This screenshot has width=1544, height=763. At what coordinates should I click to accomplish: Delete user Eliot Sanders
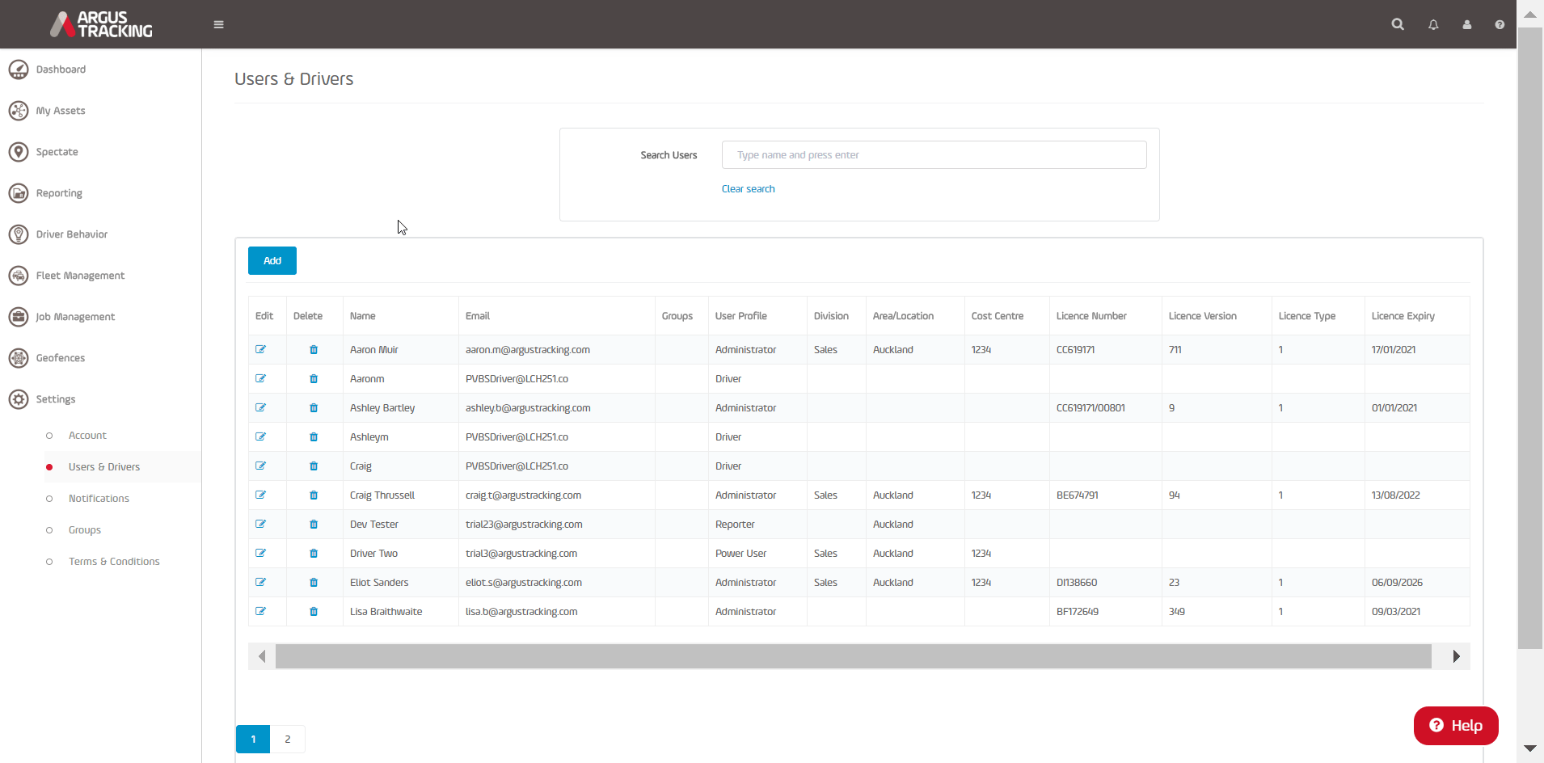tap(314, 583)
